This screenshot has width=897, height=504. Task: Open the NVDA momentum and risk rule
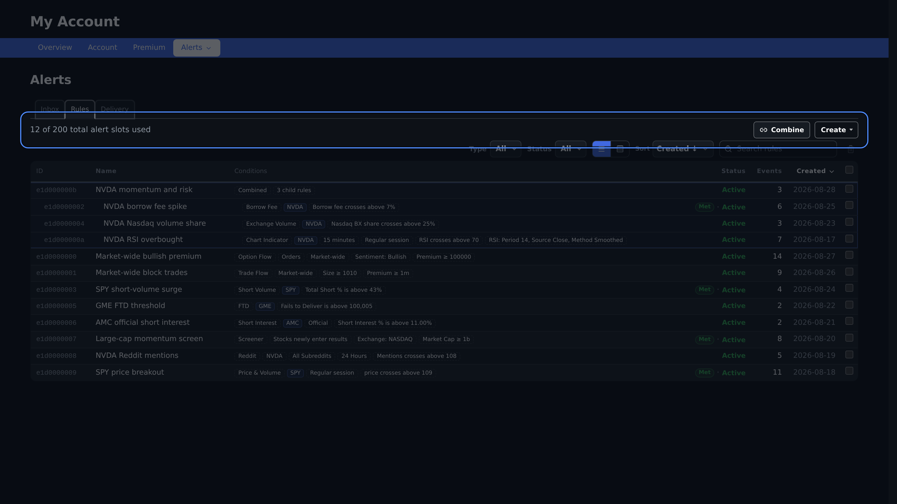pyautogui.click(x=144, y=190)
